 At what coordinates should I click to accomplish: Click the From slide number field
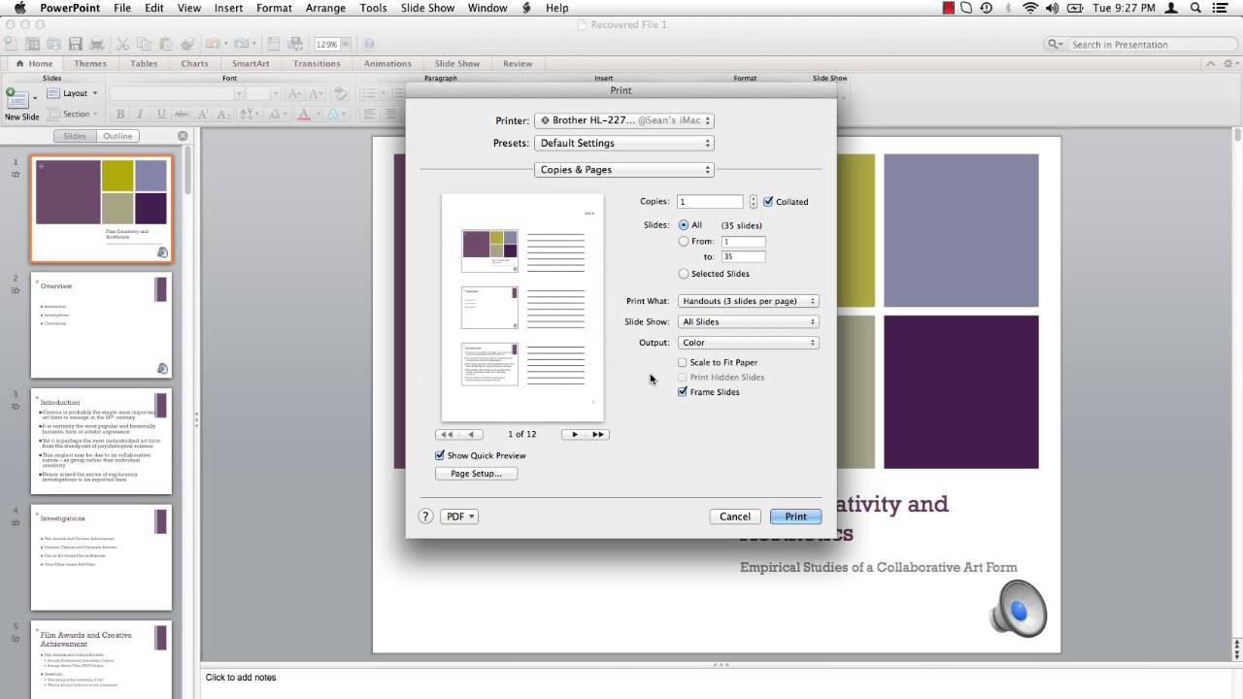(x=743, y=242)
